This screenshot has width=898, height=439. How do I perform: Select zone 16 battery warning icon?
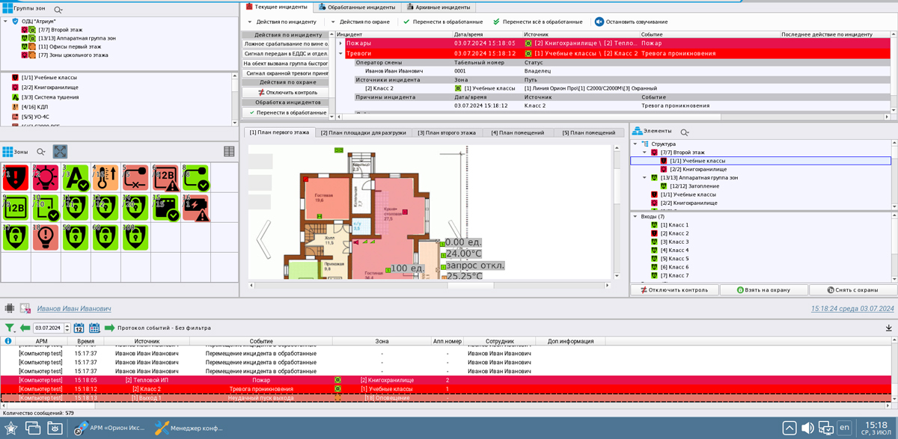click(195, 207)
